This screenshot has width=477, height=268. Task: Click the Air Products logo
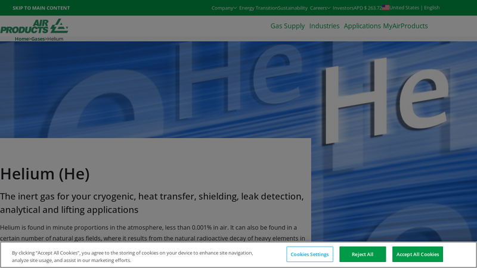(34, 26)
